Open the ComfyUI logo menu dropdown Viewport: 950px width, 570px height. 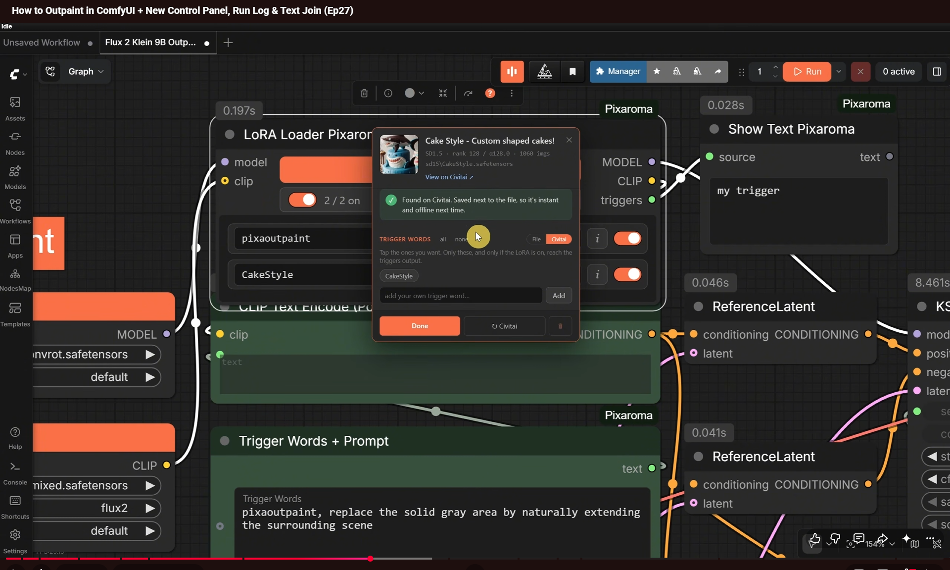click(x=18, y=74)
